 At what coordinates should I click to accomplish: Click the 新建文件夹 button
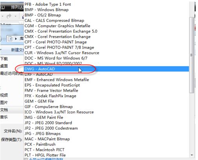pyautogui.click(x=18, y=50)
